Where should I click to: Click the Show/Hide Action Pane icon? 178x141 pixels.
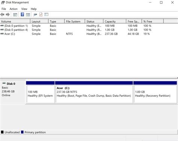coord(28,15)
